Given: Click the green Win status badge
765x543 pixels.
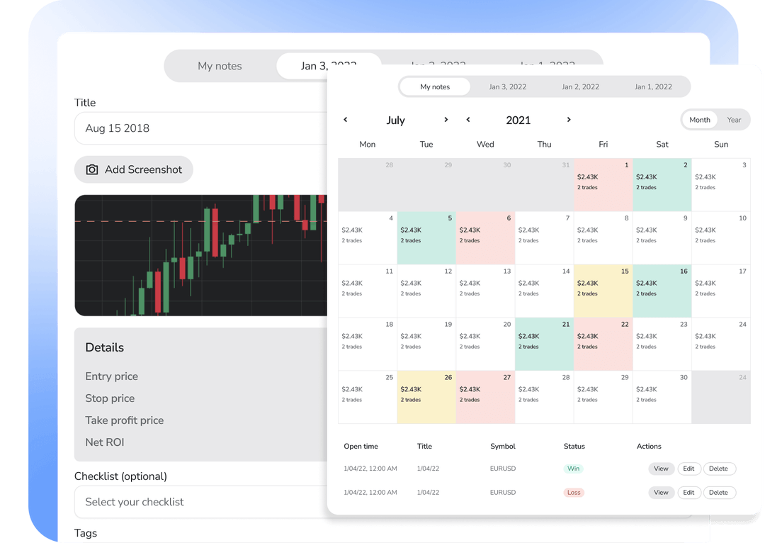Looking at the screenshot, I should (573, 469).
